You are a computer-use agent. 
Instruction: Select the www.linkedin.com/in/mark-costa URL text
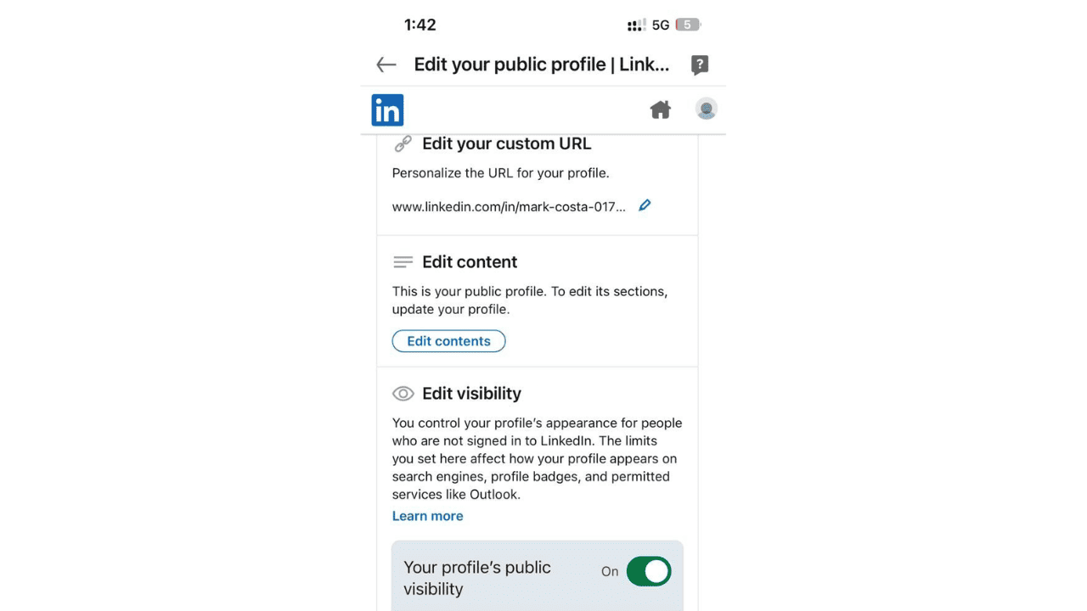[x=508, y=206]
